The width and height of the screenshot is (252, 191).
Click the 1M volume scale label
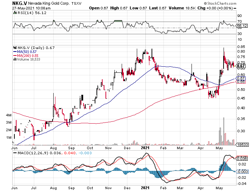[9, 138]
